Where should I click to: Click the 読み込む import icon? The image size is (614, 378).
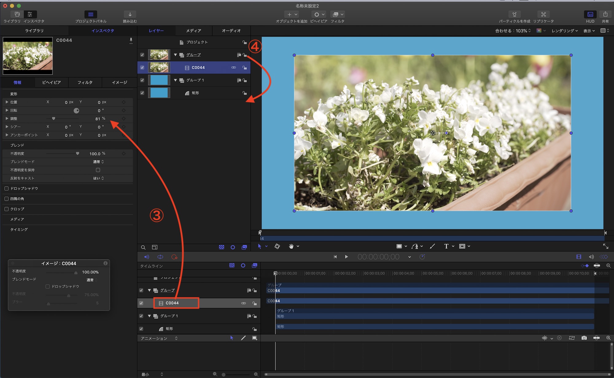(130, 14)
